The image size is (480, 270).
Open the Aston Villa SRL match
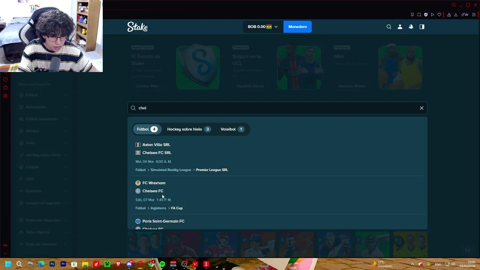point(156,145)
